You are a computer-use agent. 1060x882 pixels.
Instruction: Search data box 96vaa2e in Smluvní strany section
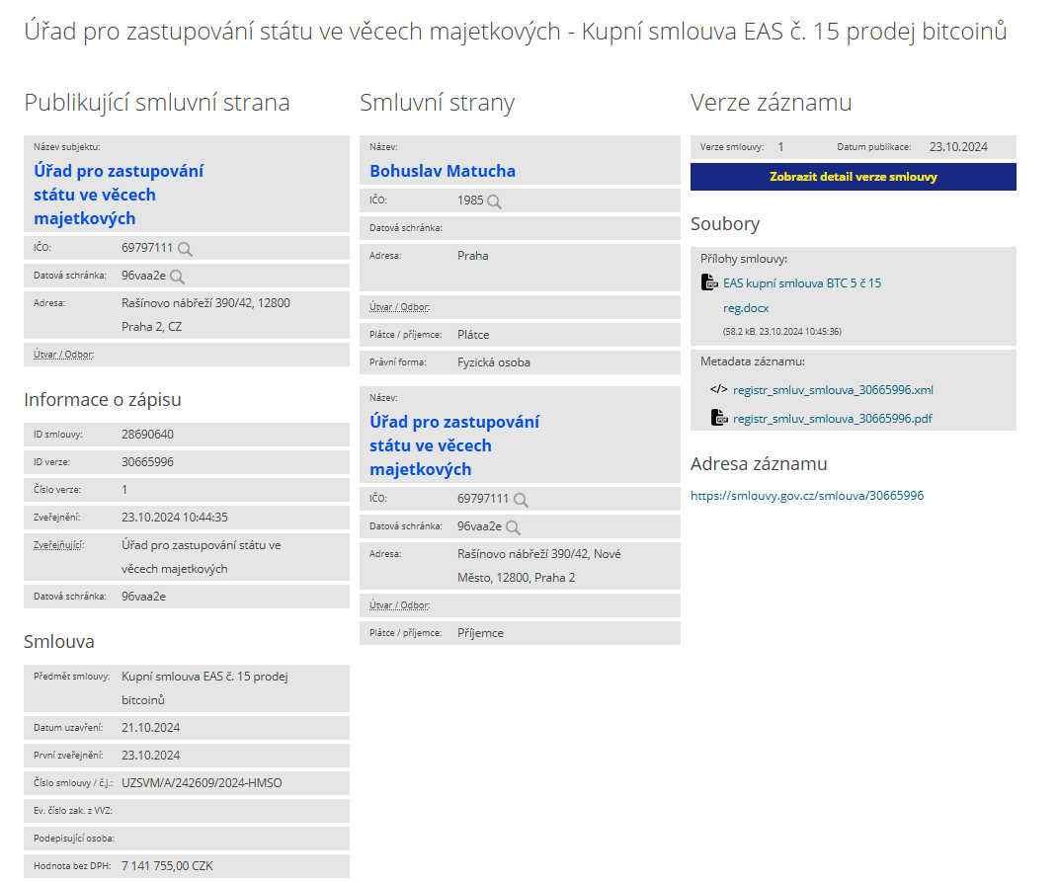click(x=513, y=527)
